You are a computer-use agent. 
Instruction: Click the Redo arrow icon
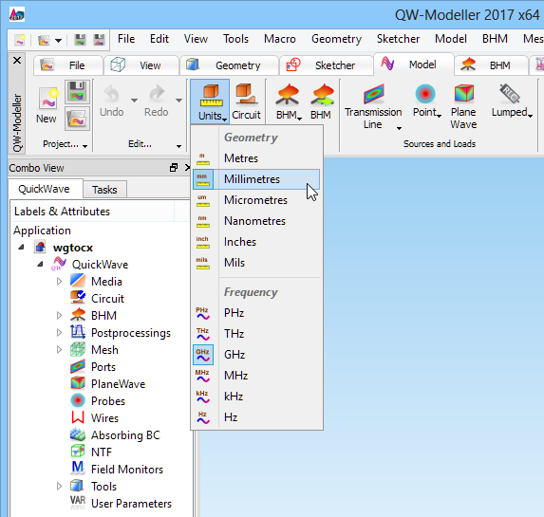tap(157, 94)
